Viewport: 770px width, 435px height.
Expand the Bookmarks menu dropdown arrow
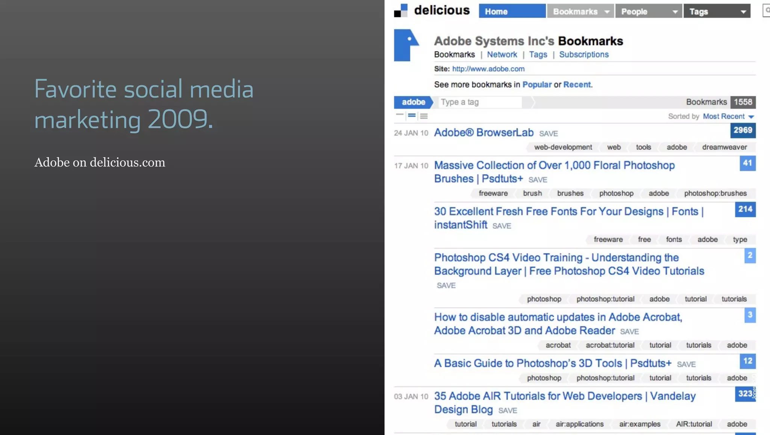[606, 12]
